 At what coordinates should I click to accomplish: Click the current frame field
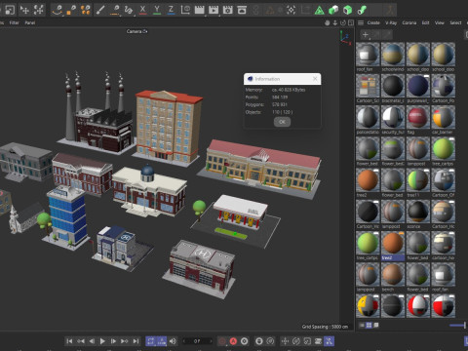pyautogui.click(x=197, y=341)
